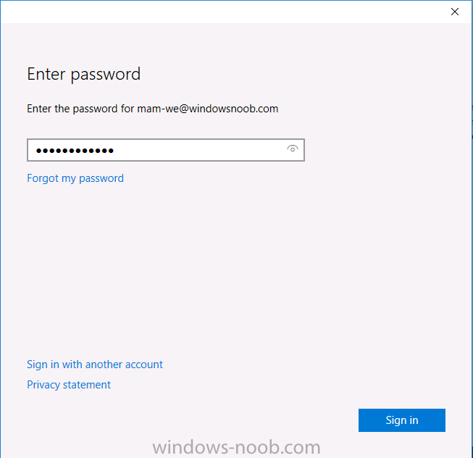Click the blue Sign in button

tap(402, 420)
